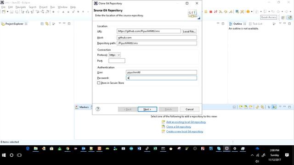The height and width of the screenshot is (165, 294).
Task: Toggle Link with Editor in Project Explorer
Action: click(x=47, y=24)
